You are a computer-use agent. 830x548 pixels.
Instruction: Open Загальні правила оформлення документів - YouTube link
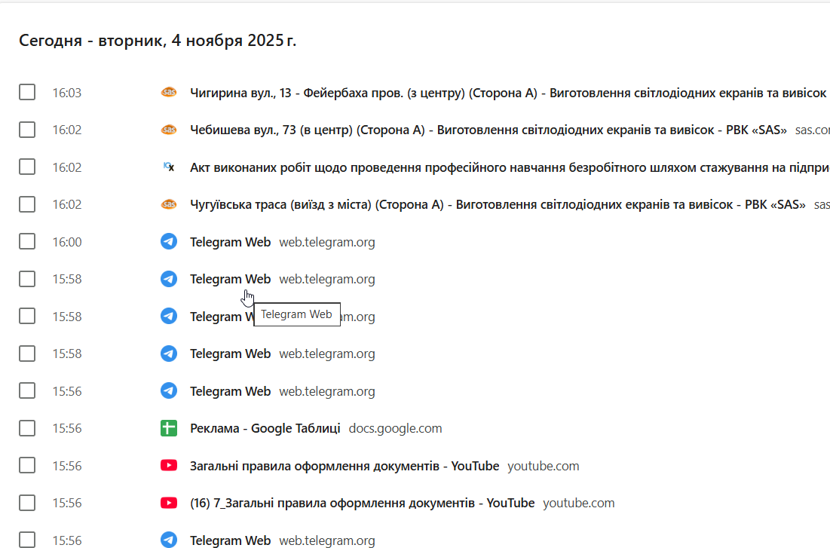point(345,466)
